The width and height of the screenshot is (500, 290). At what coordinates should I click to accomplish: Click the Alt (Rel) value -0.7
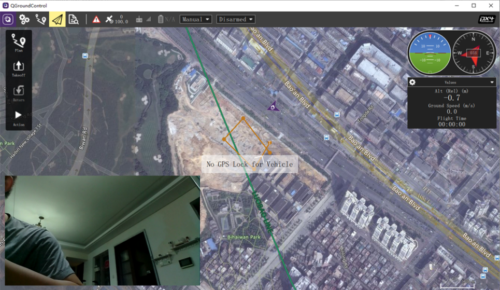pos(451,98)
